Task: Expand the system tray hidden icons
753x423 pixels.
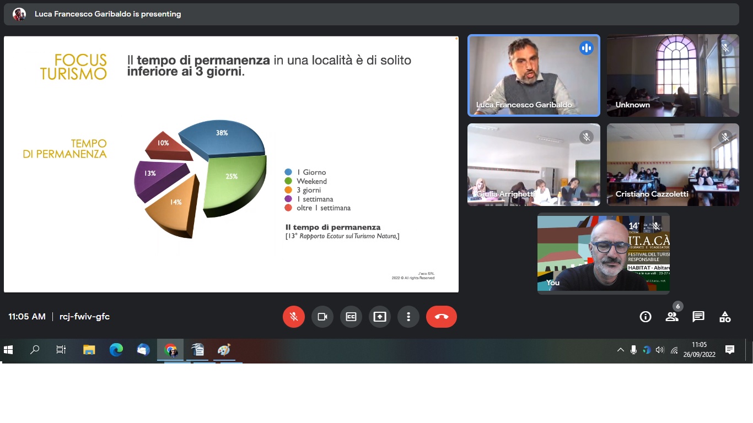Action: click(x=621, y=350)
